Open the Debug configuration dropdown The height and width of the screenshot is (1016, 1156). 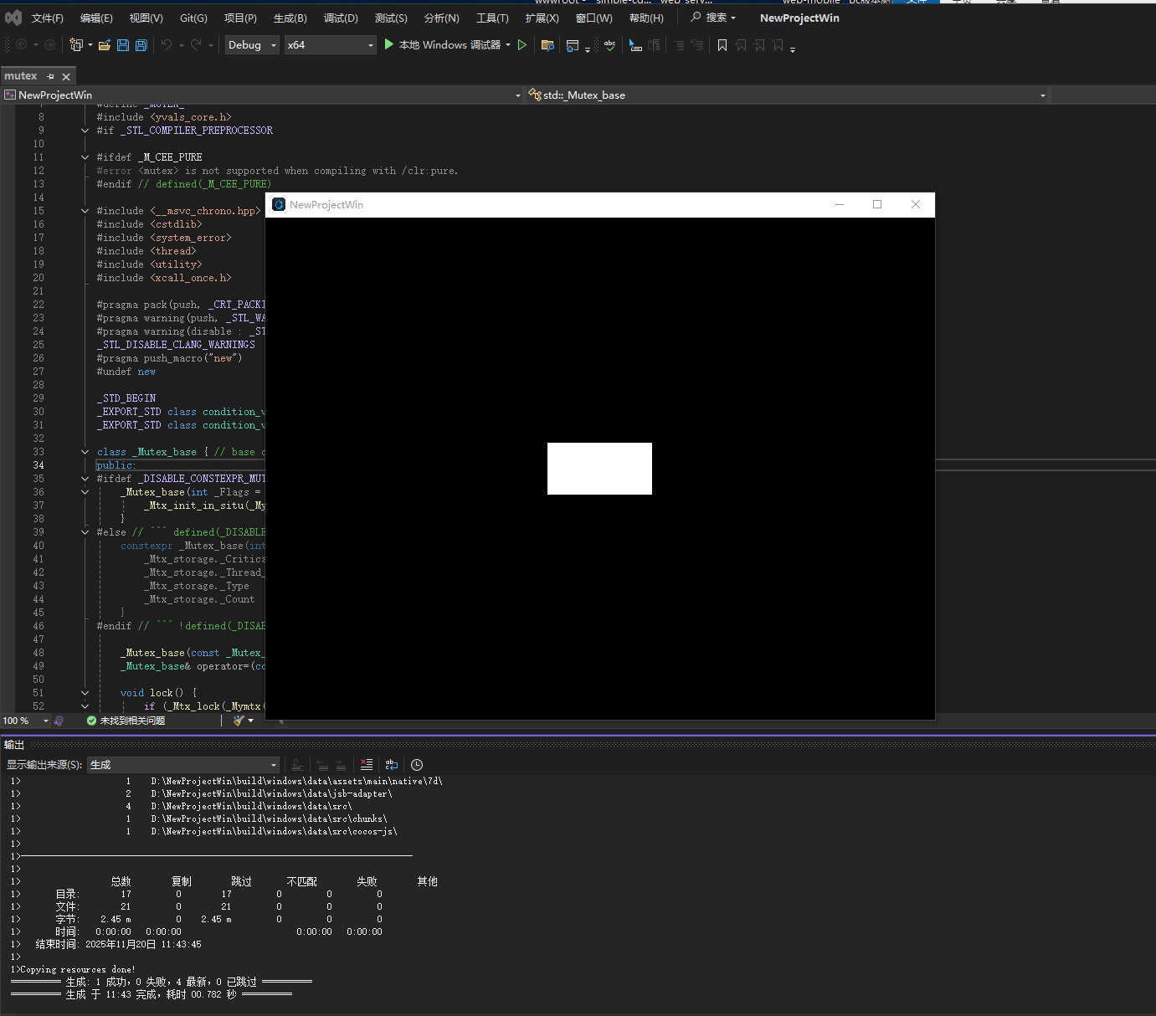pos(252,45)
